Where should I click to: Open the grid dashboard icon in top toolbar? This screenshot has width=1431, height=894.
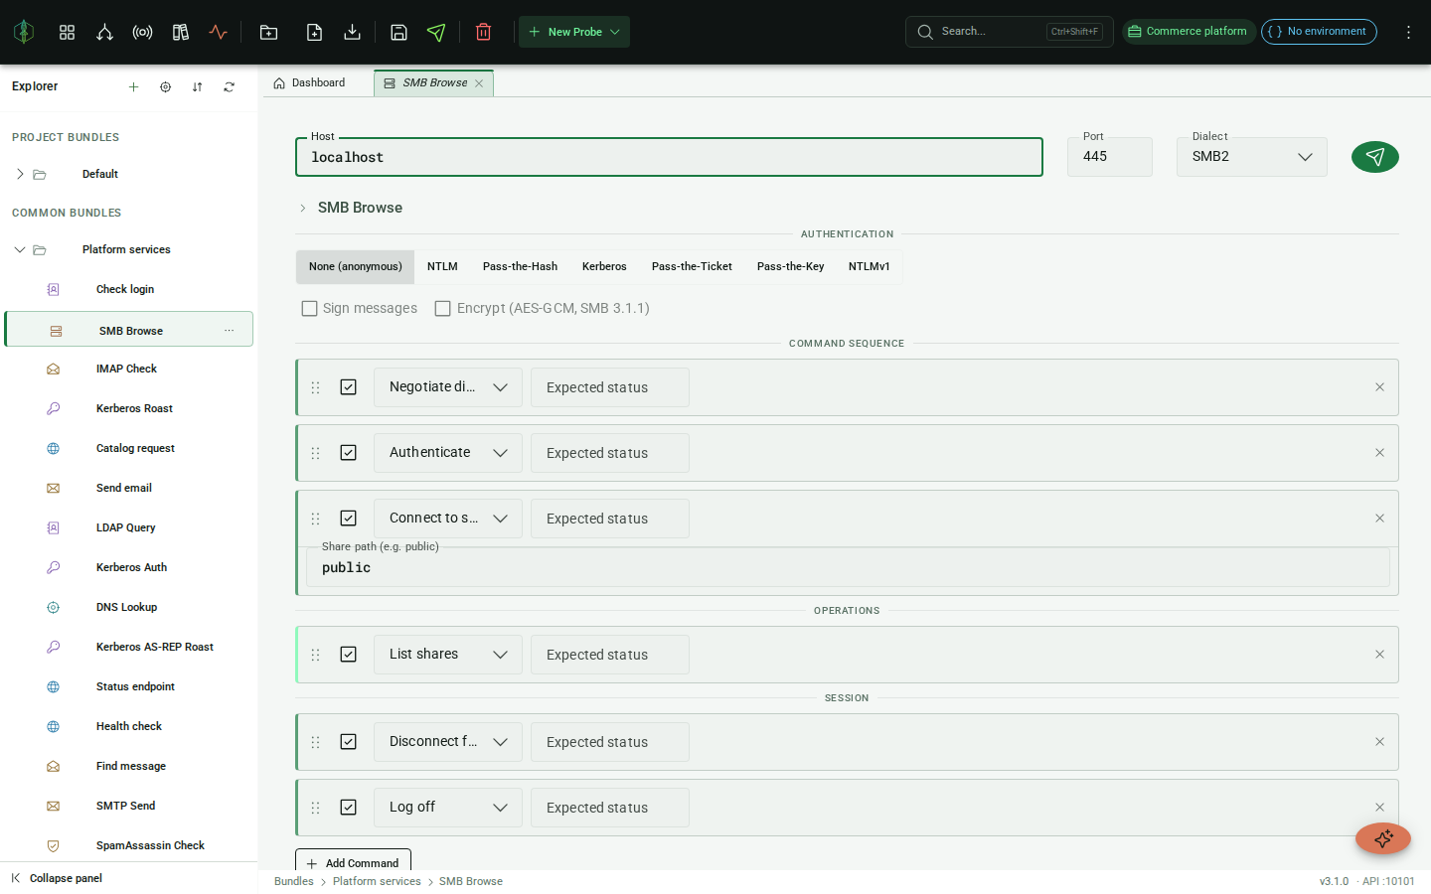(68, 32)
